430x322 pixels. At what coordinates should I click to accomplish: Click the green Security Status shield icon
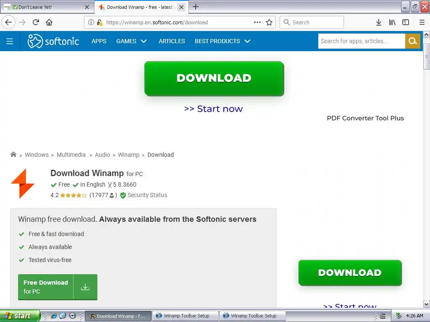pyautogui.click(x=123, y=195)
